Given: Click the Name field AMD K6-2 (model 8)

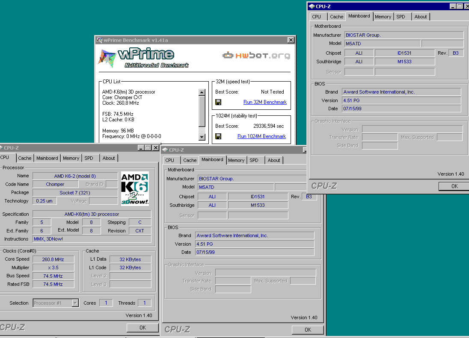Looking at the screenshot, I should pyautogui.click(x=75, y=176).
